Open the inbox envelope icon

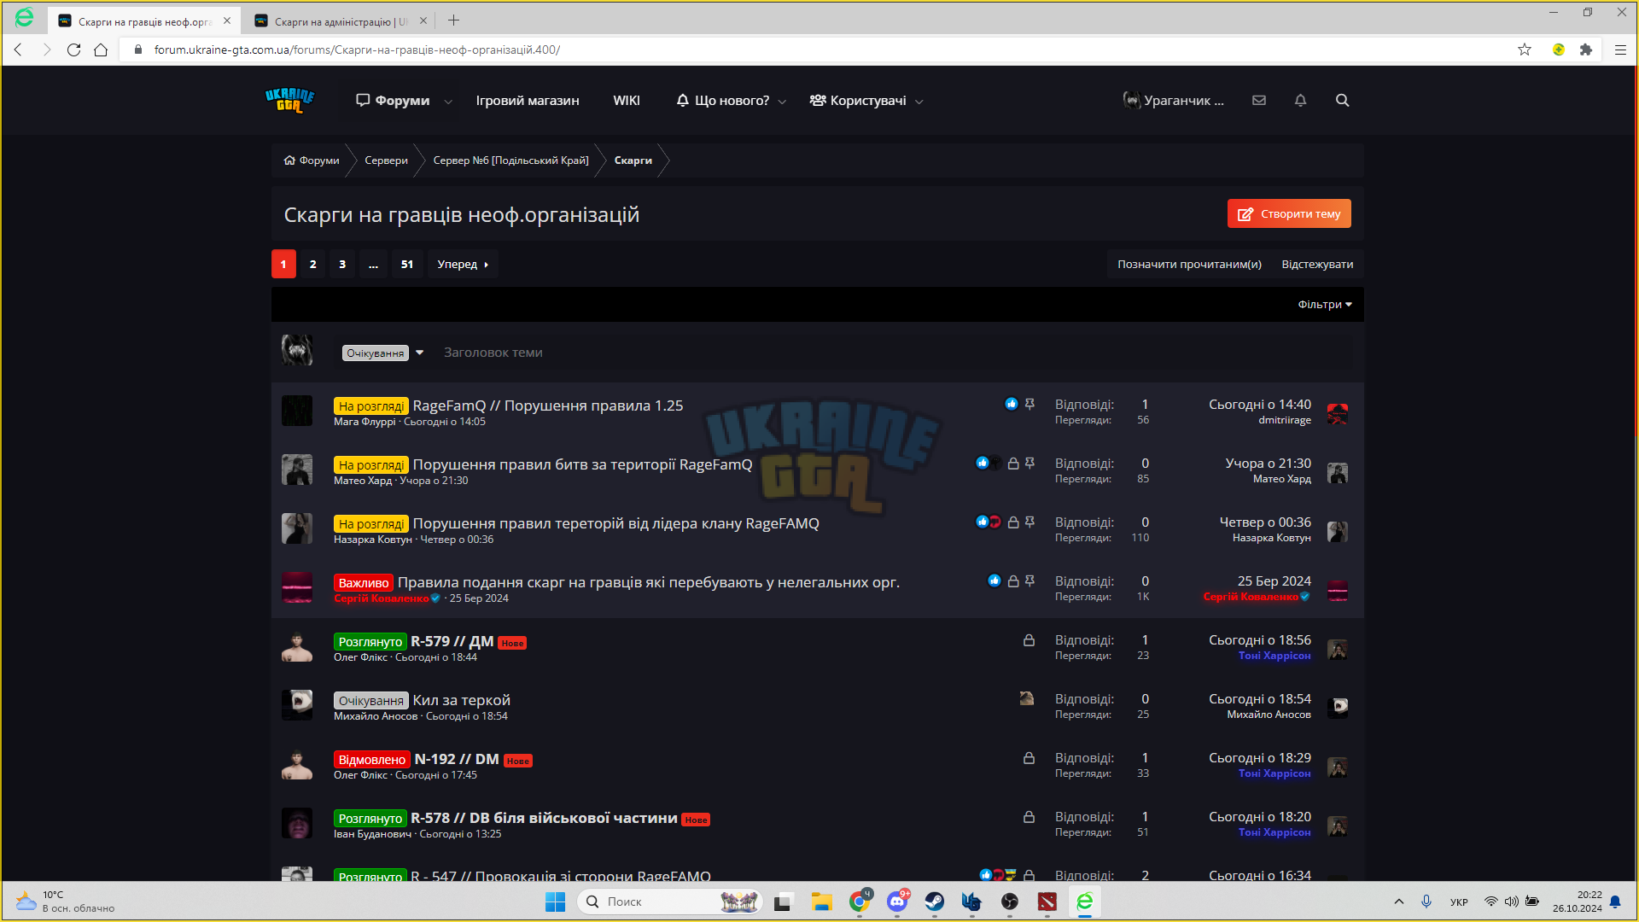coord(1259,100)
